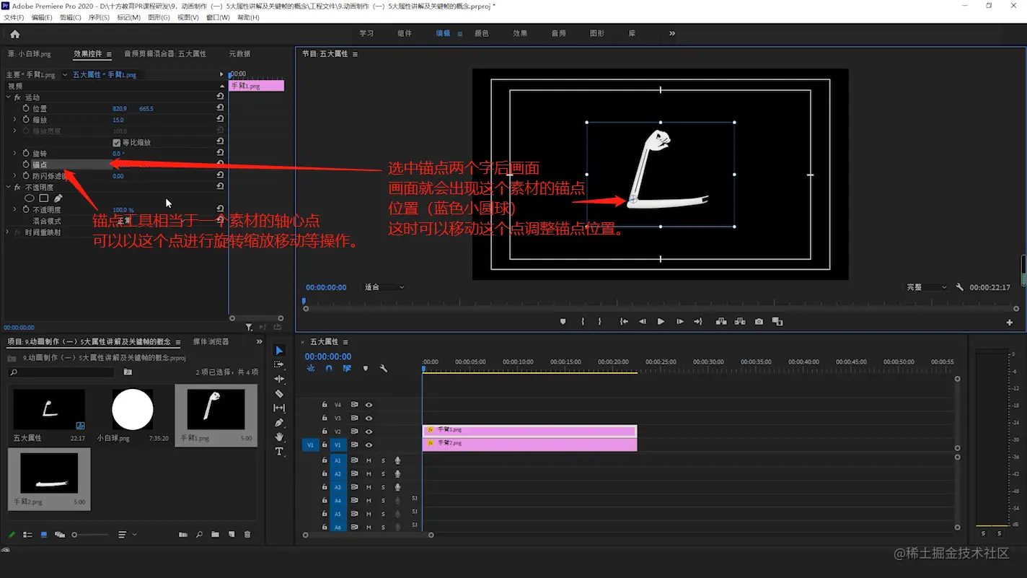The image size is (1027, 578).
Task: Select the Pen tool in tools panel
Action: tap(279, 423)
